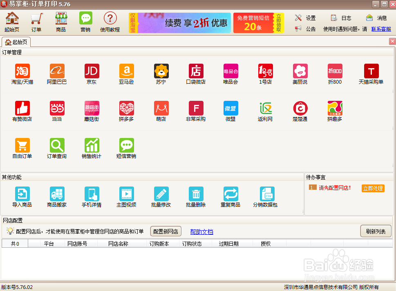Claim the 免费营销短信20条 banner
This screenshot has width=396, height=291.
click(259, 23)
